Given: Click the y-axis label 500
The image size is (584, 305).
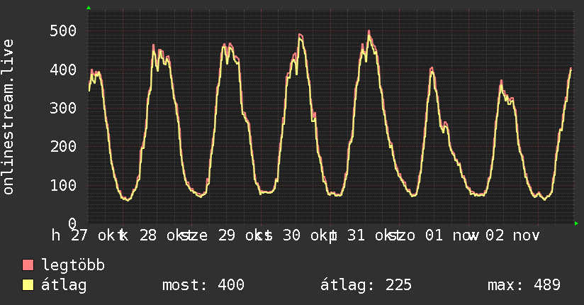Looking at the screenshot, I should pos(63,31).
